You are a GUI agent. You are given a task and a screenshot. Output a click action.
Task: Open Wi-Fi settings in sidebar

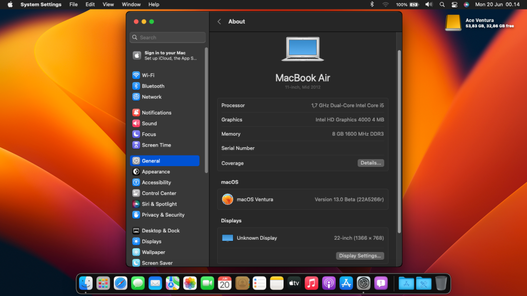pyautogui.click(x=164, y=75)
